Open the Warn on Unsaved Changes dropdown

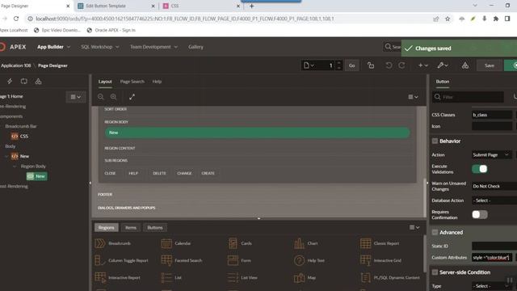494,186
